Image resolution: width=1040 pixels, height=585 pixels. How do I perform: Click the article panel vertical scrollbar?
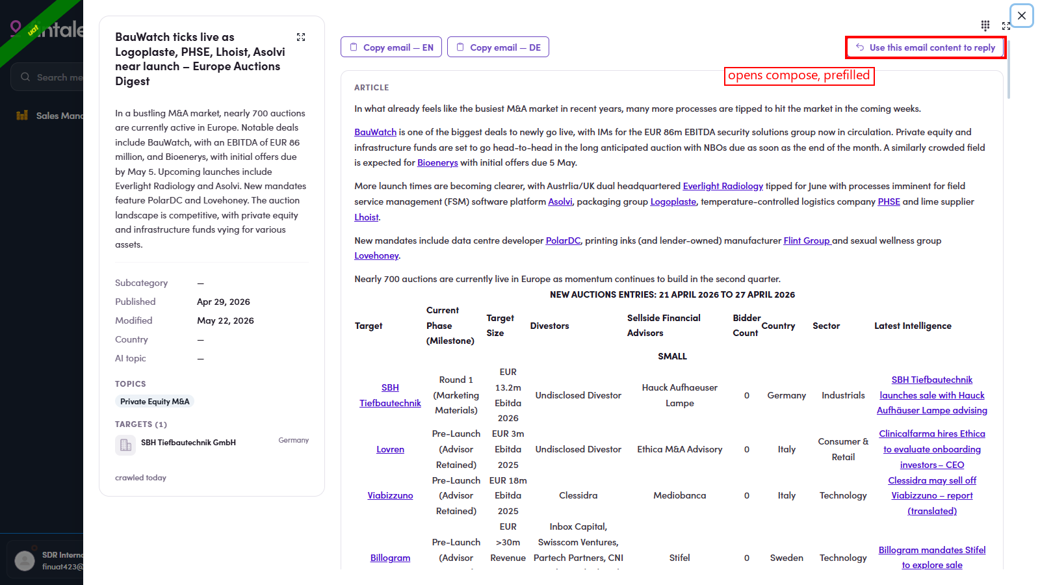[x=1008, y=68]
